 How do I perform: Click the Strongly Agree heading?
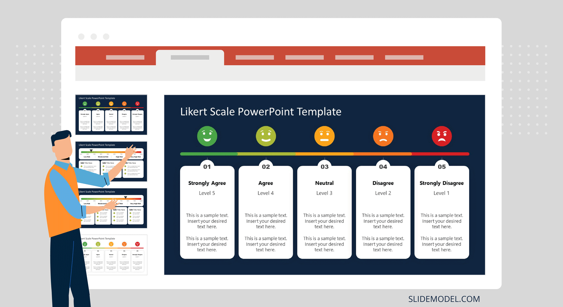pyautogui.click(x=207, y=183)
